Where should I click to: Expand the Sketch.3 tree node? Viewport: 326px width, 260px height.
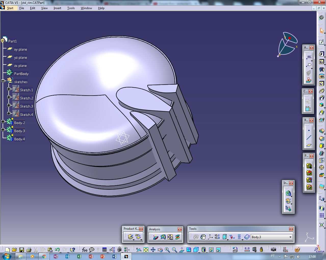click(x=9, y=105)
